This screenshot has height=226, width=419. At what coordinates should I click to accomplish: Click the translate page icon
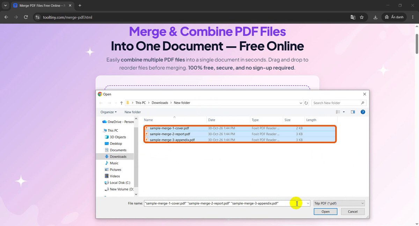coord(353,17)
